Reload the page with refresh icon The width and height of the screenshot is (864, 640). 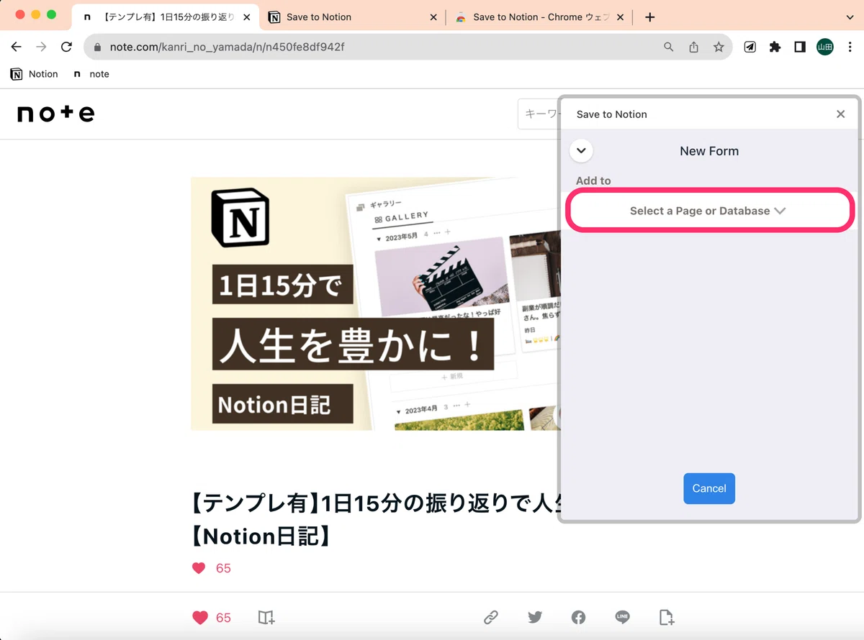tap(66, 47)
